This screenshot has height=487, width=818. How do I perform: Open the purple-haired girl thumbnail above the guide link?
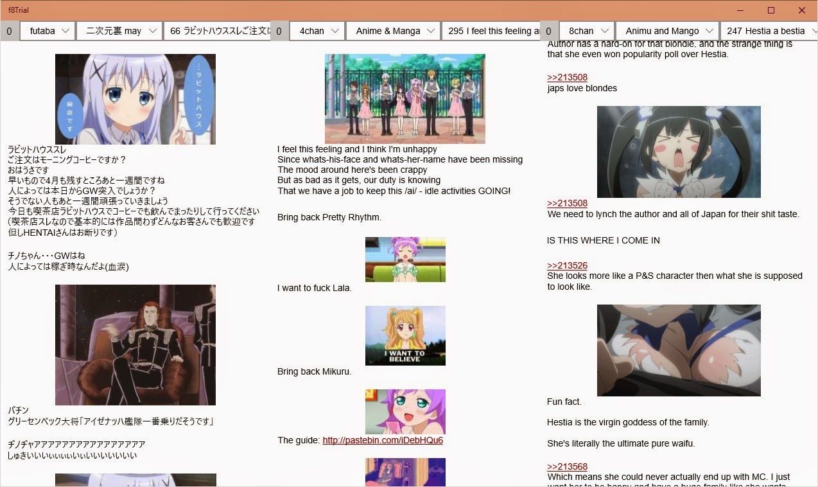[x=405, y=412]
